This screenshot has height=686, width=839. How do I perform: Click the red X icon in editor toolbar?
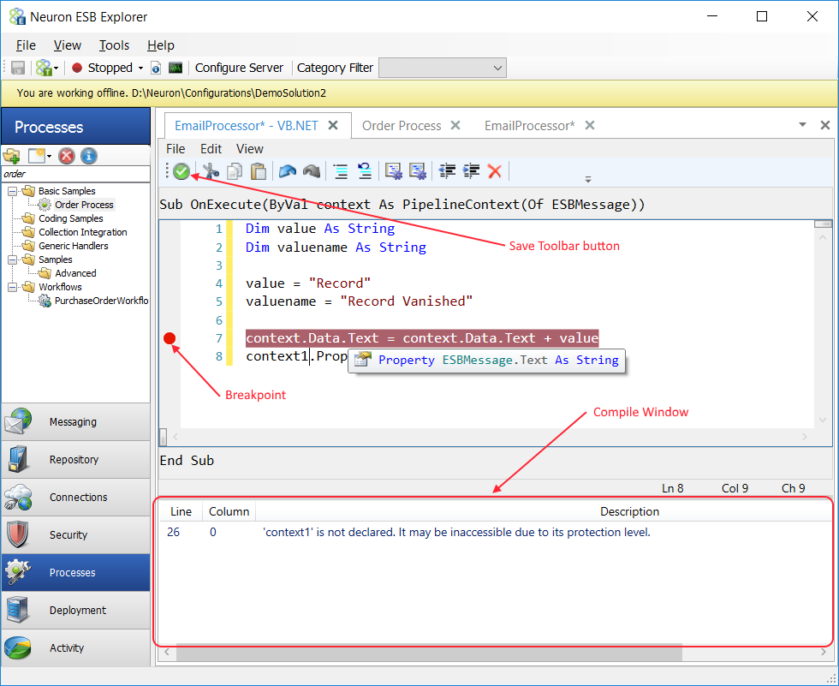(495, 171)
